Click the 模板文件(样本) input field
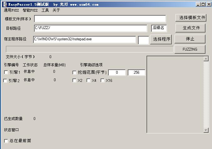This screenshot has height=149, width=212. 100,19
